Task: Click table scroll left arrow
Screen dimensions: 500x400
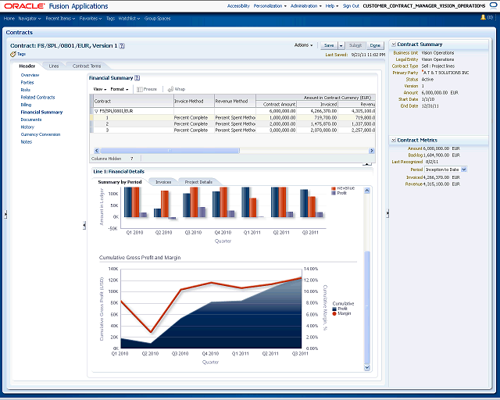Action: (97, 151)
